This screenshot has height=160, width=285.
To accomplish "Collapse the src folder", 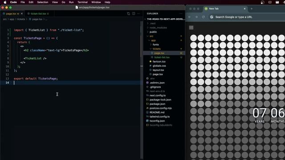I will [x=164, y=36].
